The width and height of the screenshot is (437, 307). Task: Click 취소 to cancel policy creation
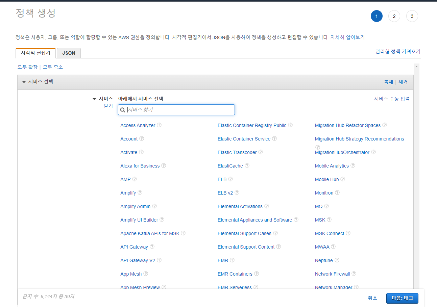click(x=372, y=298)
